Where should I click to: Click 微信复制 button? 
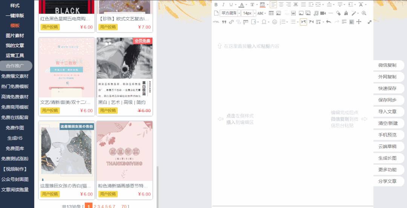point(388,65)
